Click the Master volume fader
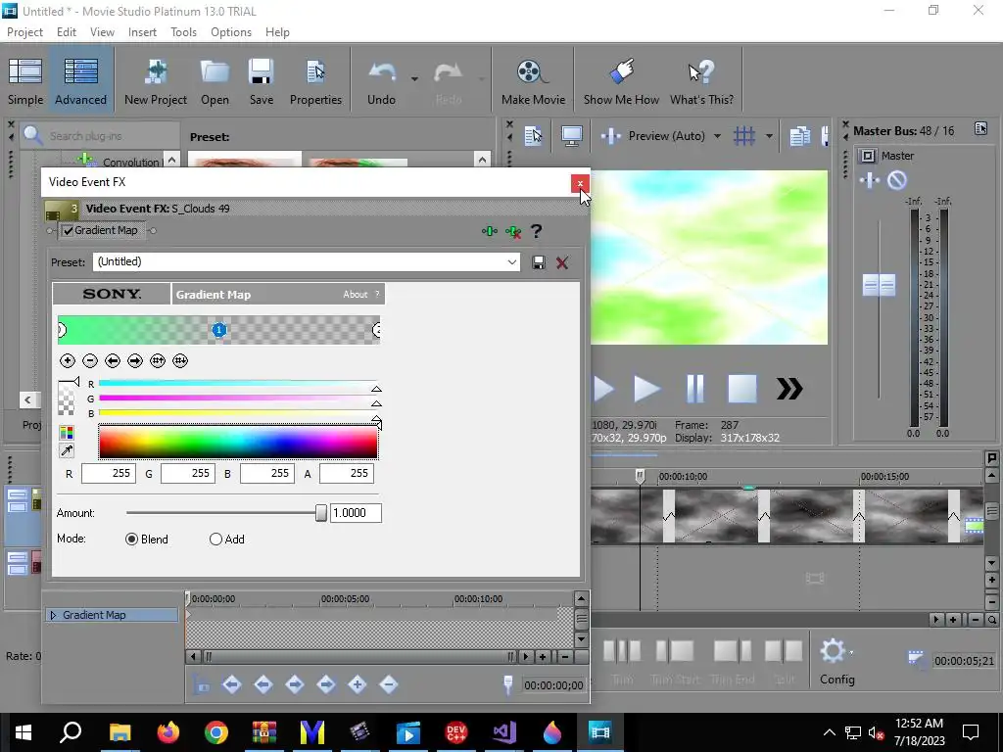Image resolution: width=1003 pixels, height=752 pixels. [x=879, y=285]
